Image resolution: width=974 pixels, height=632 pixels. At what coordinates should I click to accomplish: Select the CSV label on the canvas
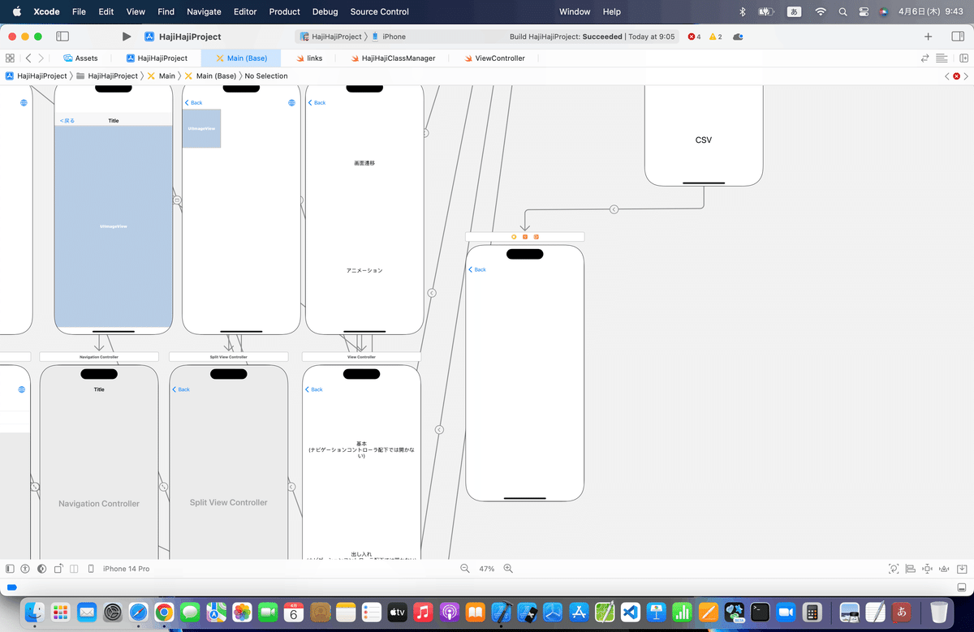click(704, 140)
